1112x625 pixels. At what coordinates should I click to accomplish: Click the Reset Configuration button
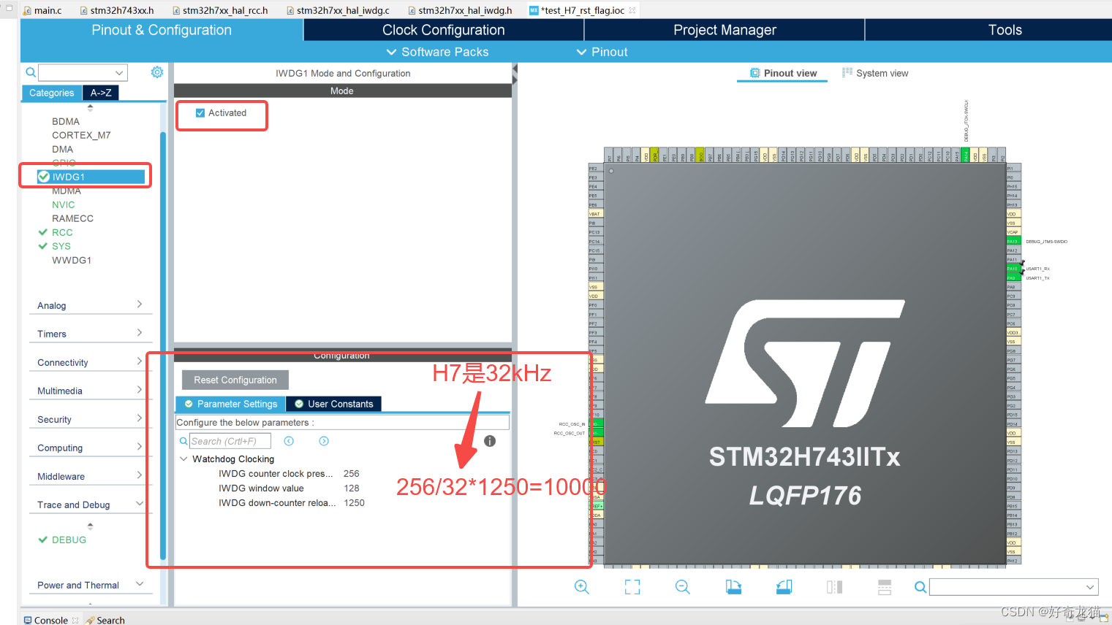click(x=235, y=380)
